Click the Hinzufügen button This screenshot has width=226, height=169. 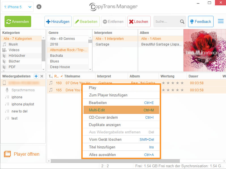coord(58,21)
